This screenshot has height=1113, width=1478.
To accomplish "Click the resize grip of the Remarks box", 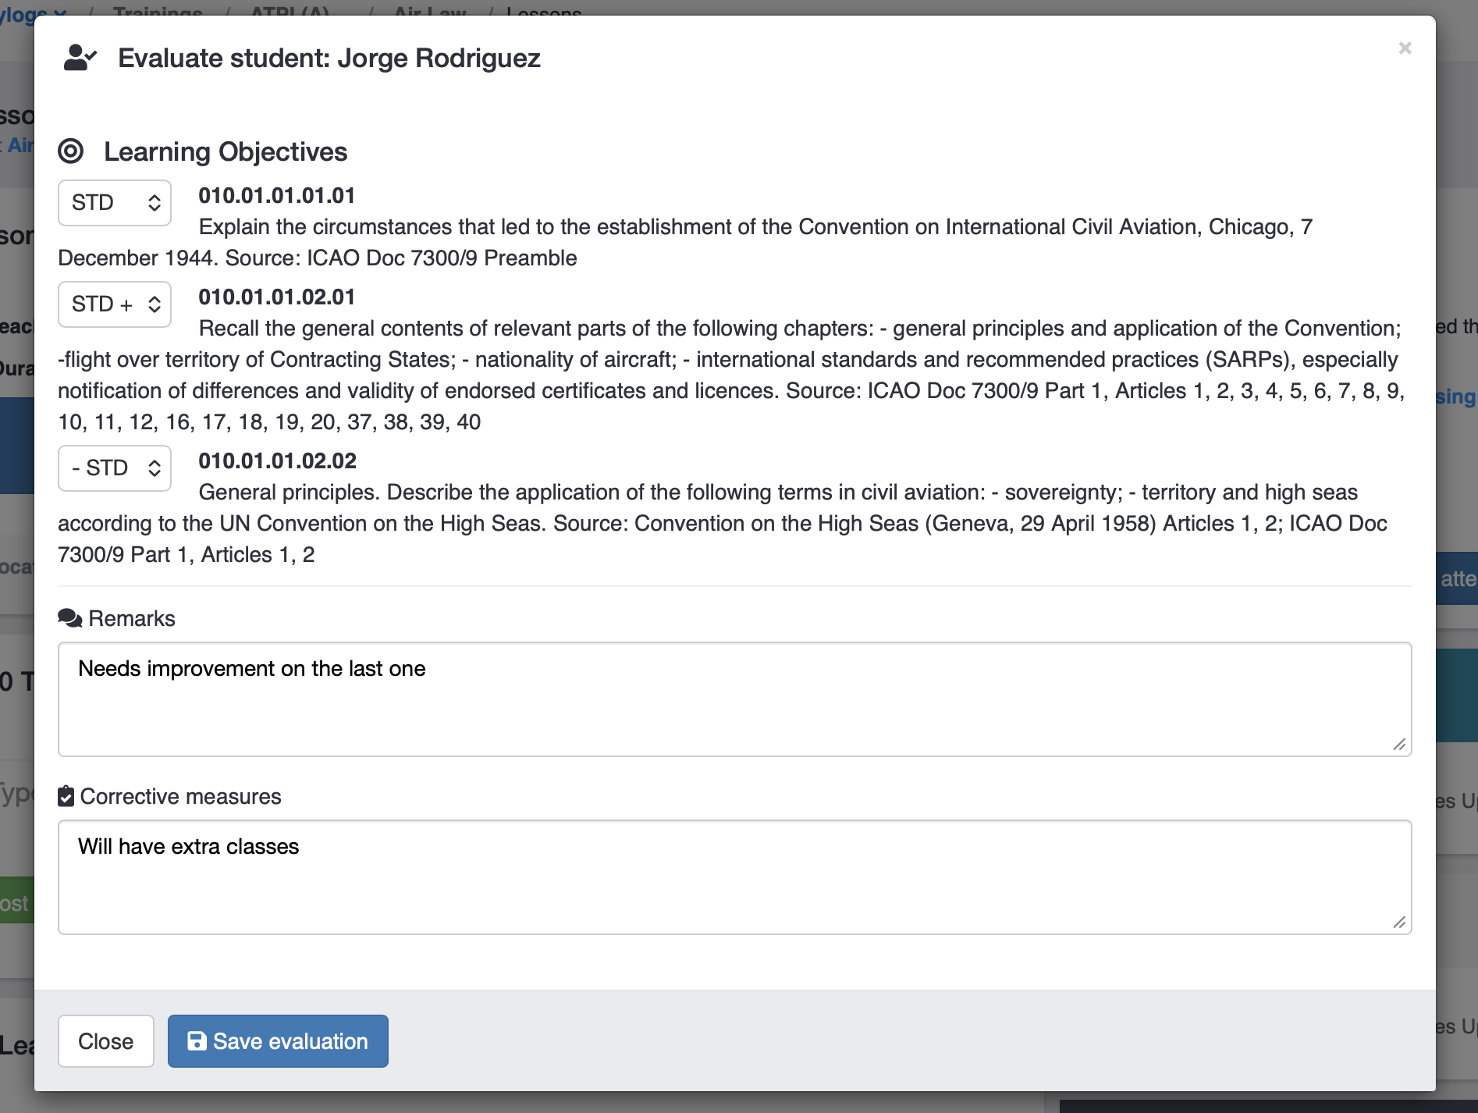I will [1401, 745].
